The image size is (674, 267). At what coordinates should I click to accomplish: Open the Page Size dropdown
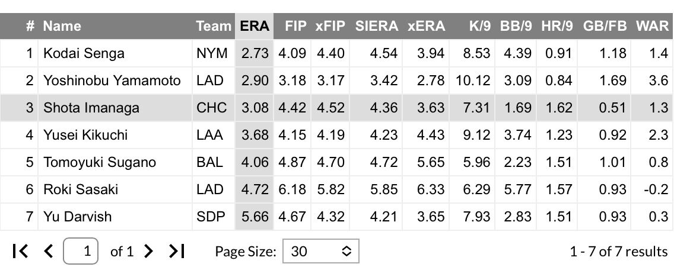tap(320, 250)
